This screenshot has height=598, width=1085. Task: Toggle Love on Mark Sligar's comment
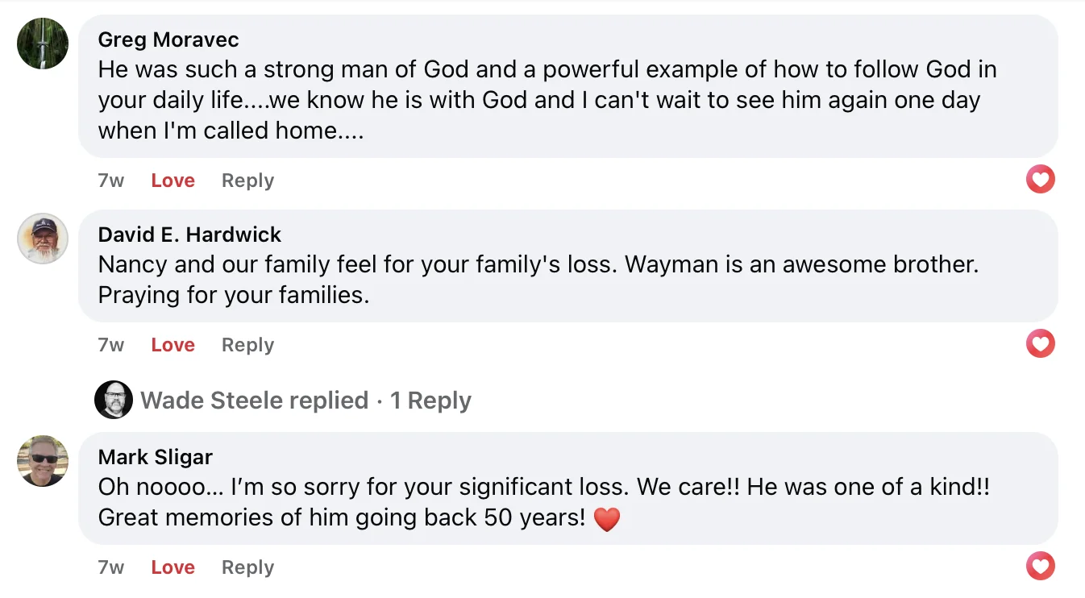tap(173, 567)
